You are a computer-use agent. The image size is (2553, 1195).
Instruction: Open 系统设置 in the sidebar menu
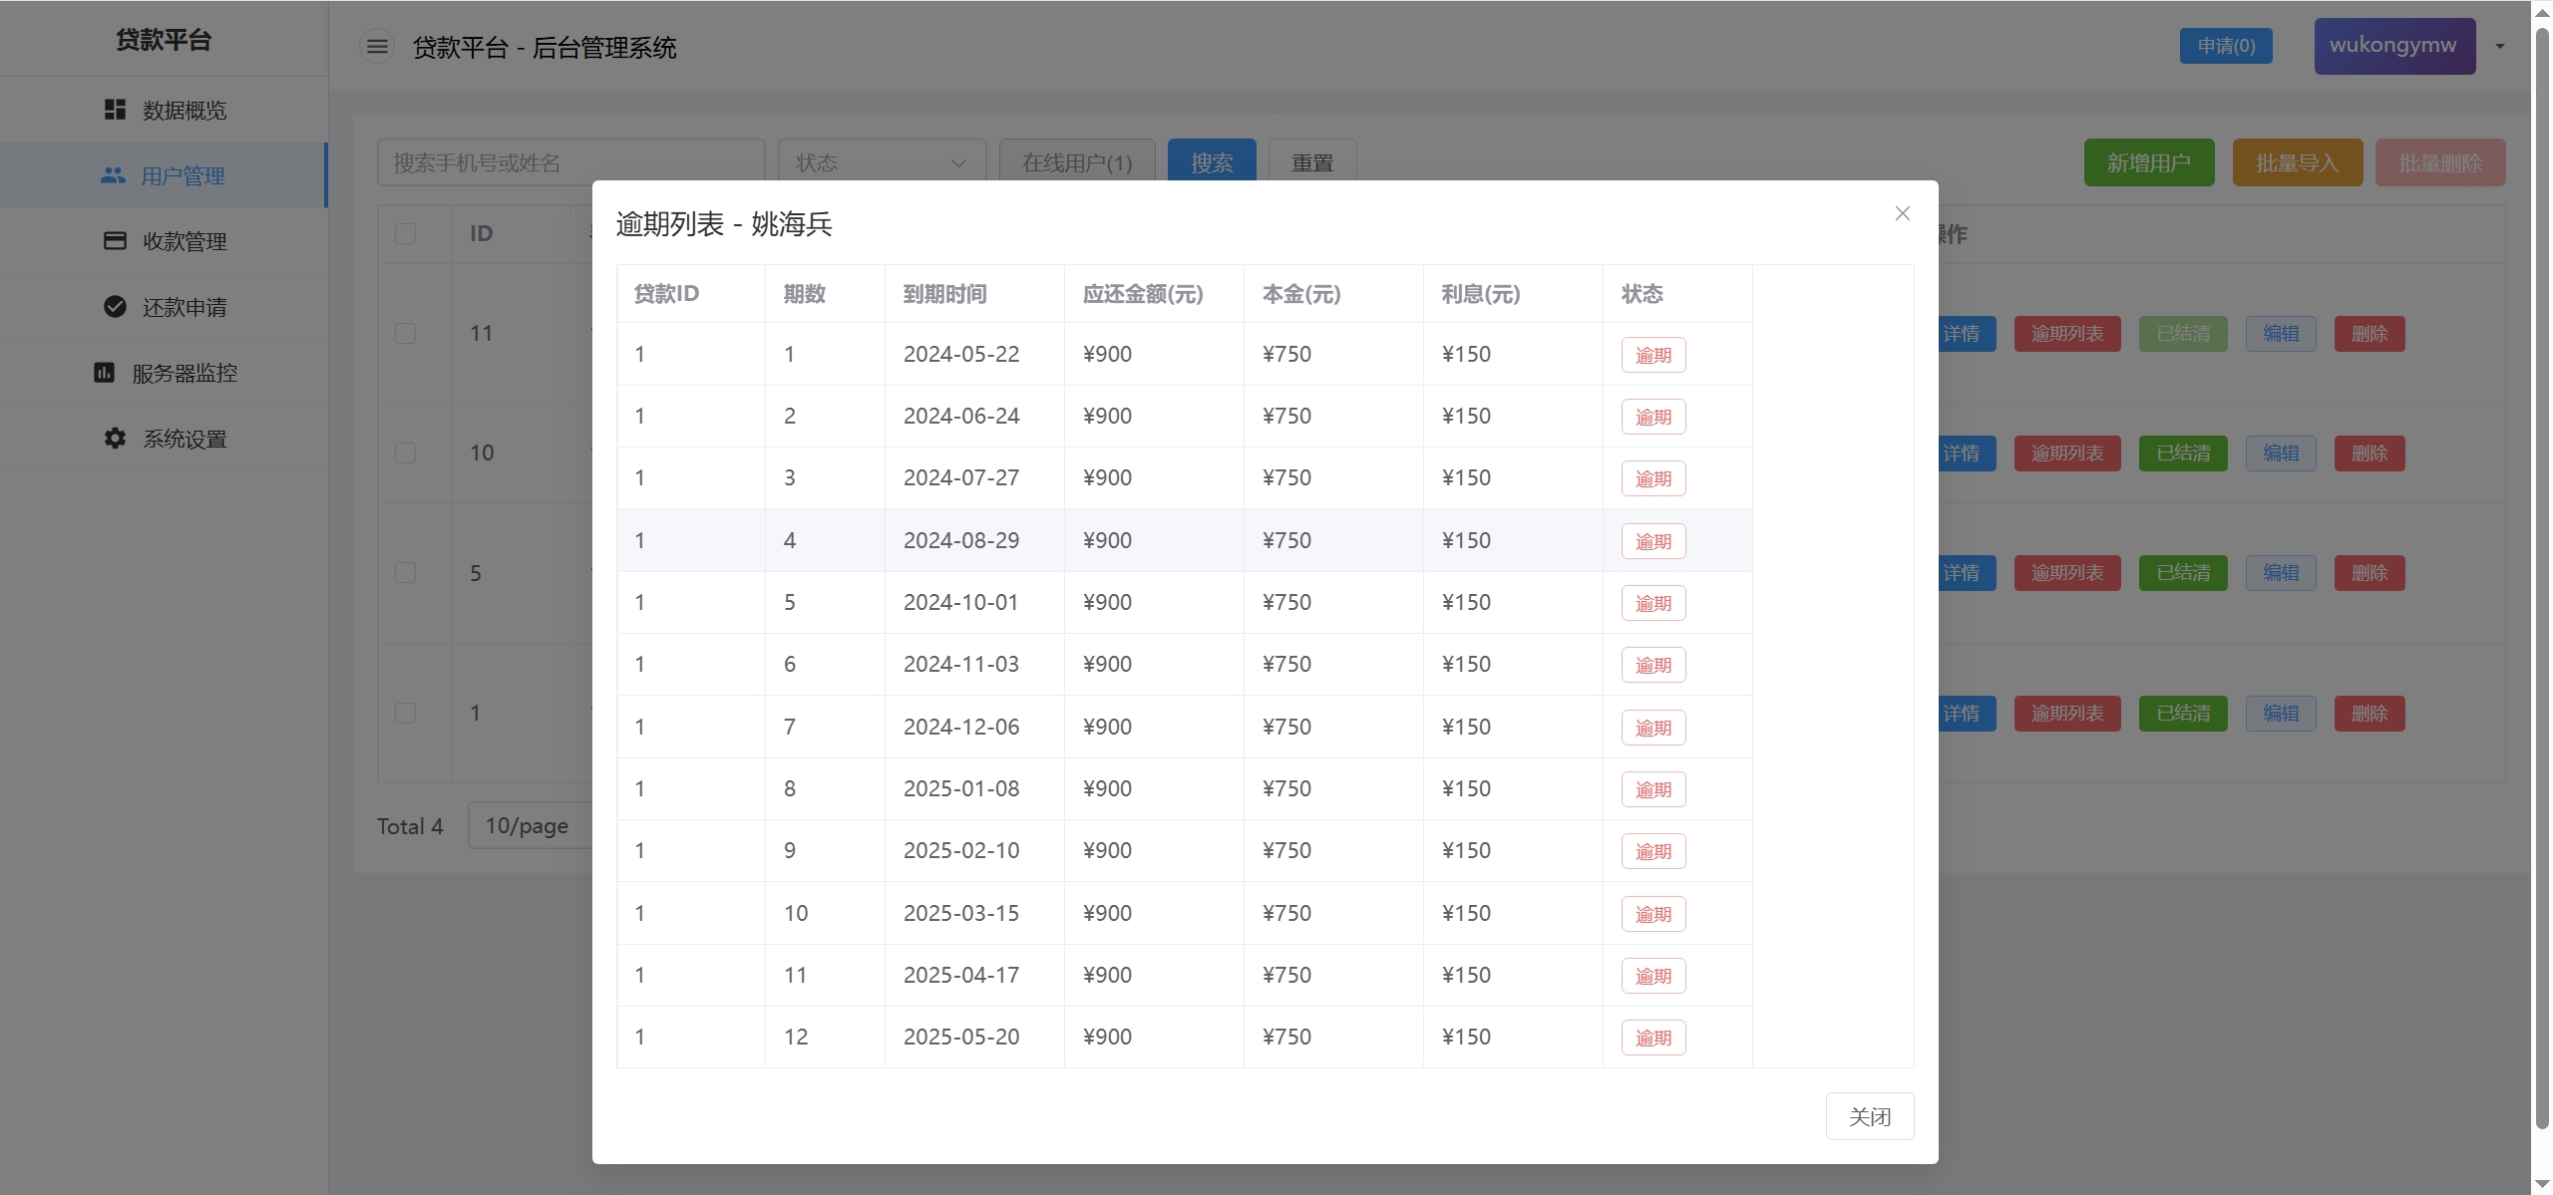pos(184,439)
